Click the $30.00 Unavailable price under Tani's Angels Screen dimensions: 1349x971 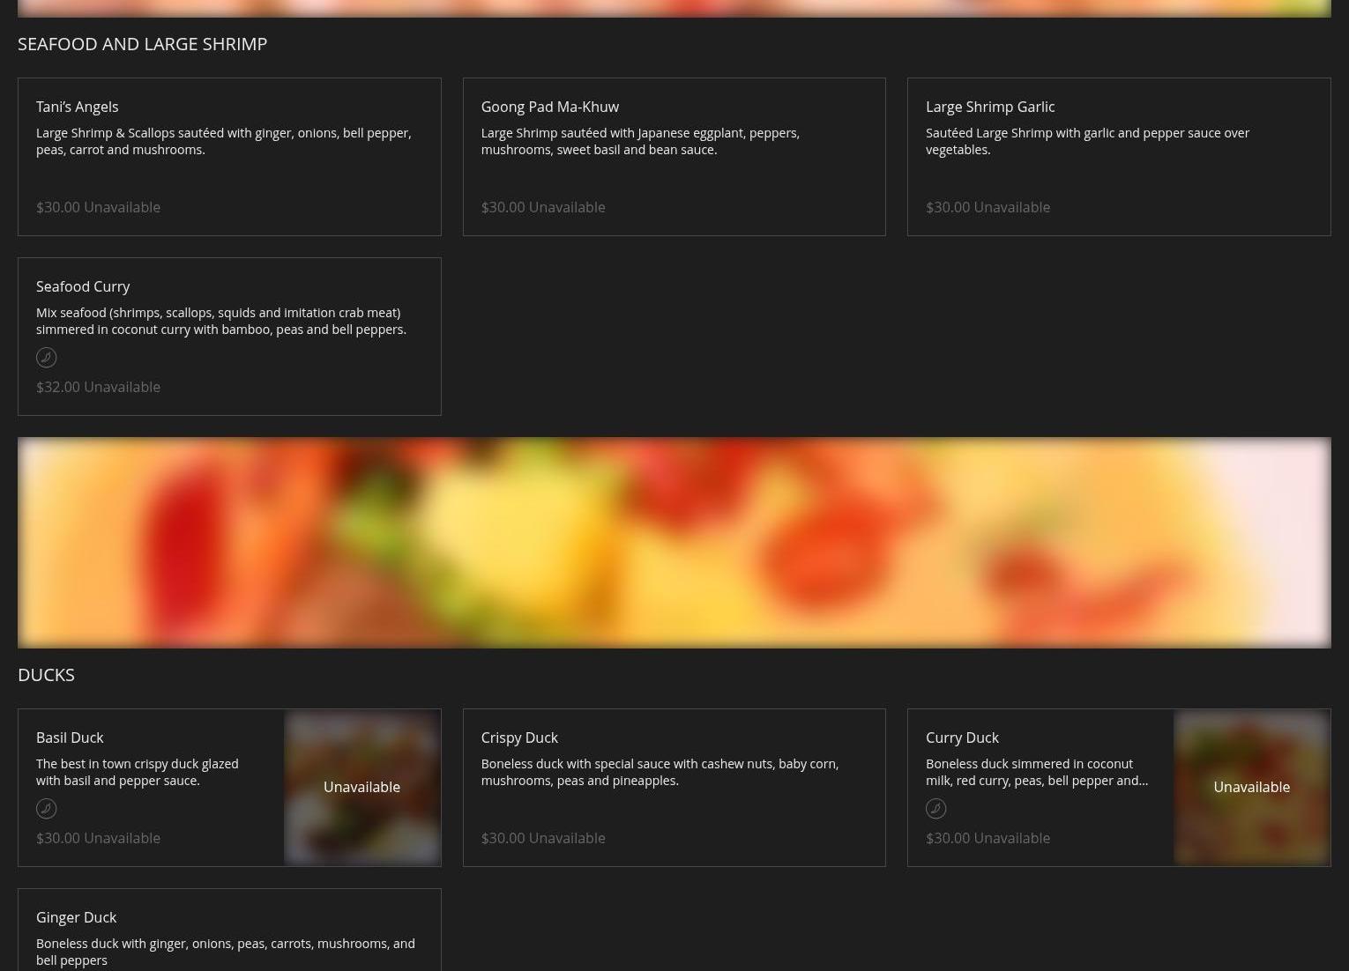coord(98,207)
